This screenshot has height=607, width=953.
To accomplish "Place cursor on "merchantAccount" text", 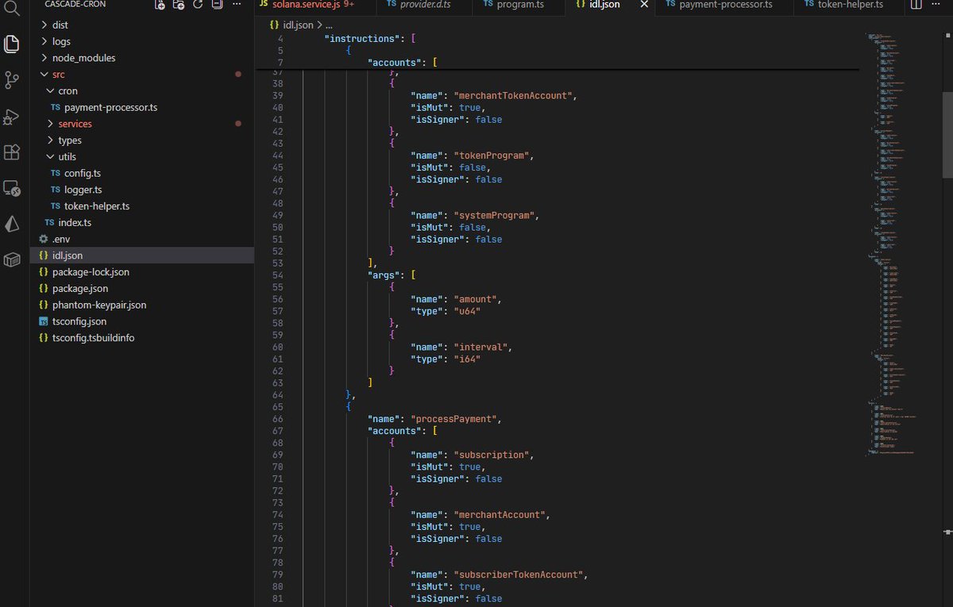I will click(499, 515).
